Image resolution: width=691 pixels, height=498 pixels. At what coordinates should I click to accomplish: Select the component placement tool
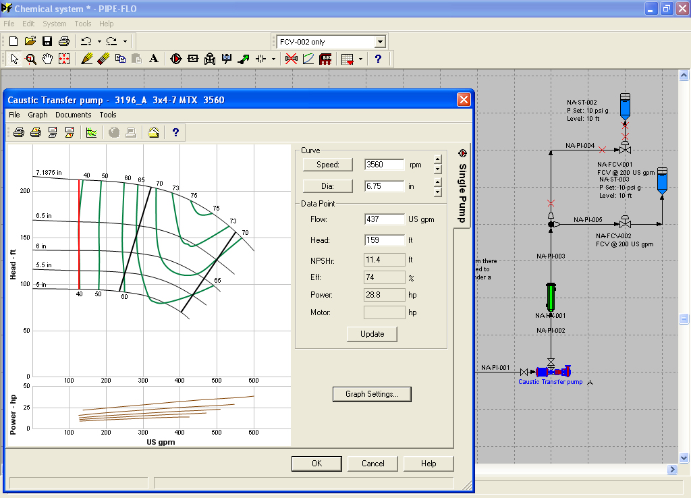[193, 59]
